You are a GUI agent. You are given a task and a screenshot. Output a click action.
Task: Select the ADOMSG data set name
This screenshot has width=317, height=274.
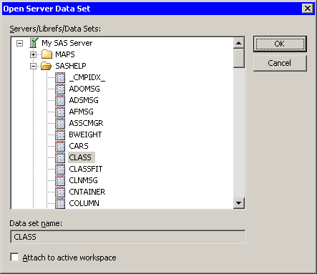84,89
